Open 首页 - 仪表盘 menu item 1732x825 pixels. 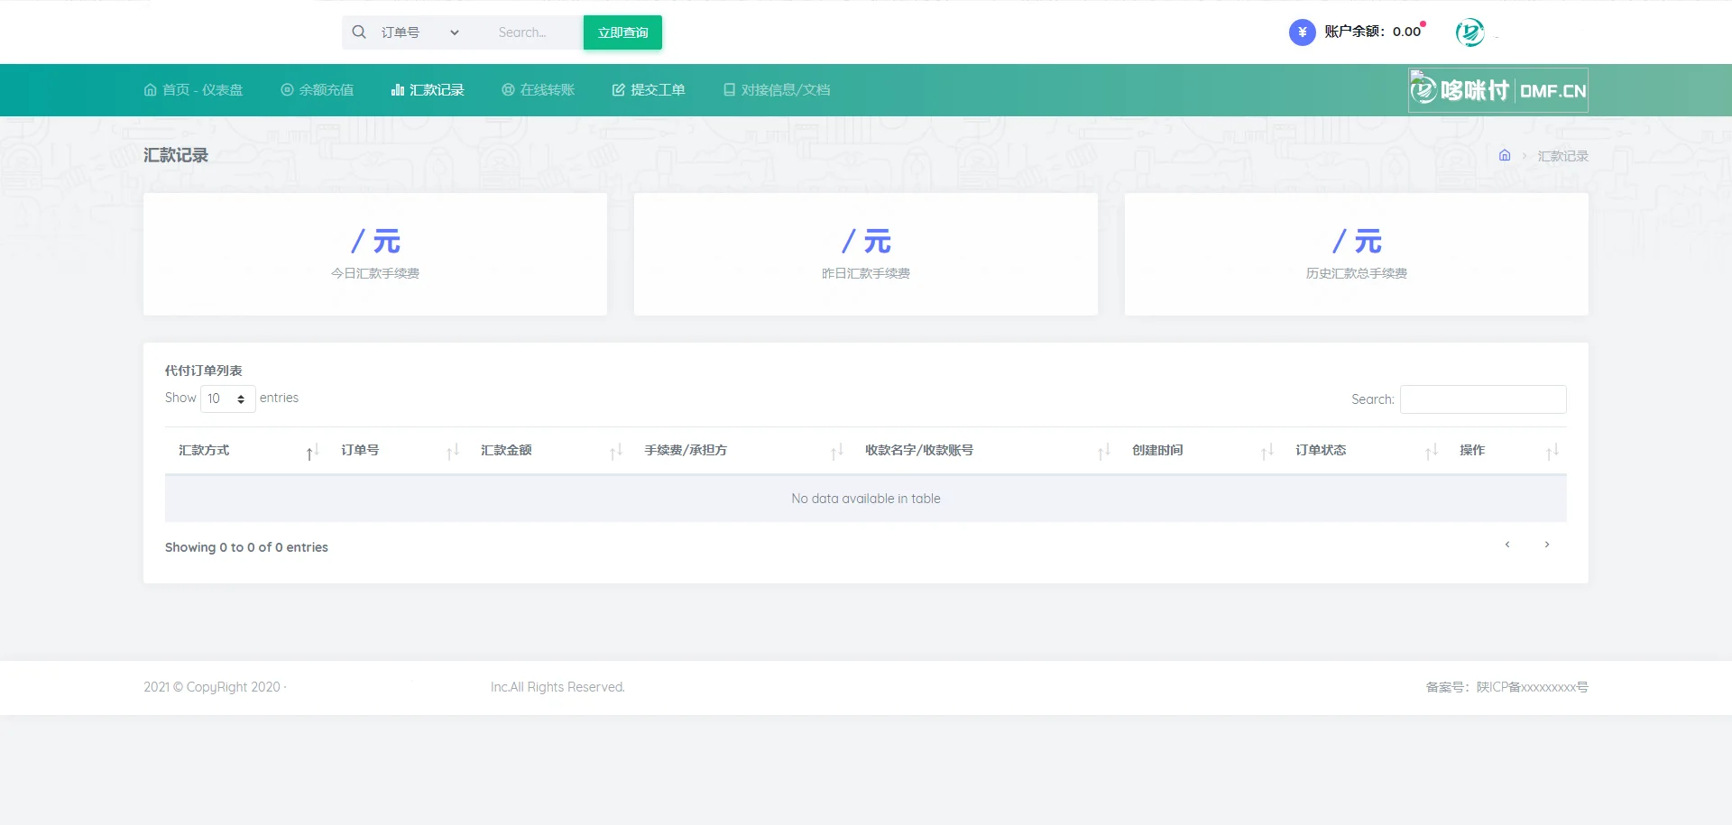tap(193, 90)
